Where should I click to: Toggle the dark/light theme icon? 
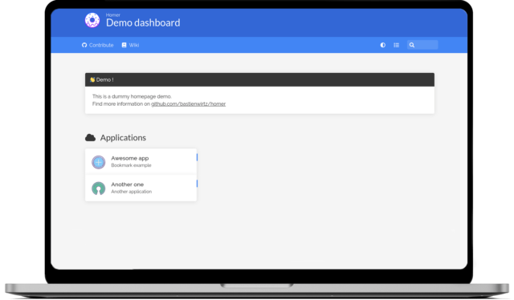383,45
